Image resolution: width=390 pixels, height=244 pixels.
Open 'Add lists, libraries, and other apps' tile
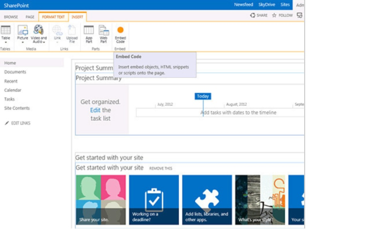click(x=207, y=200)
